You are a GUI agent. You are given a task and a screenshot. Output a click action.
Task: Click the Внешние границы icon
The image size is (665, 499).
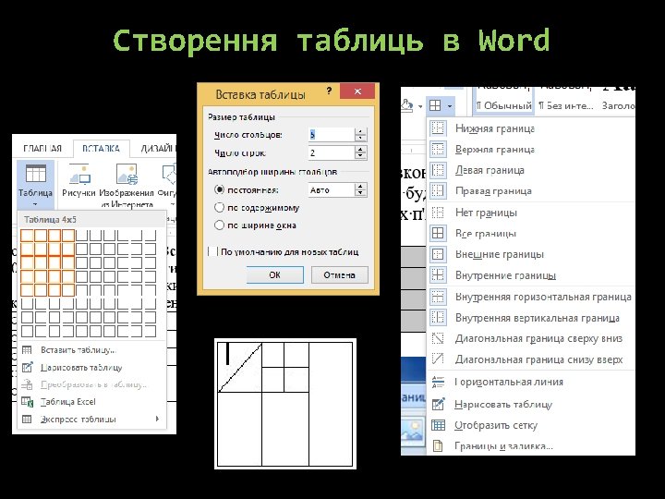(x=438, y=254)
